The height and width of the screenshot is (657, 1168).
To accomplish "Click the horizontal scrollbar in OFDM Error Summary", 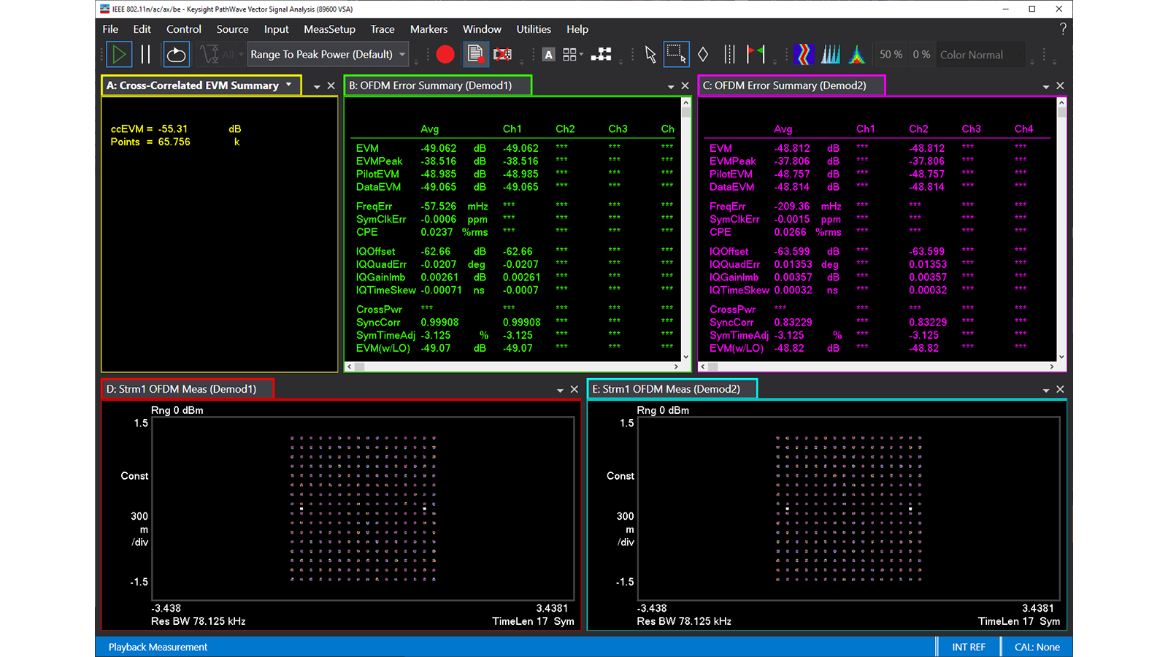I will 511,366.
